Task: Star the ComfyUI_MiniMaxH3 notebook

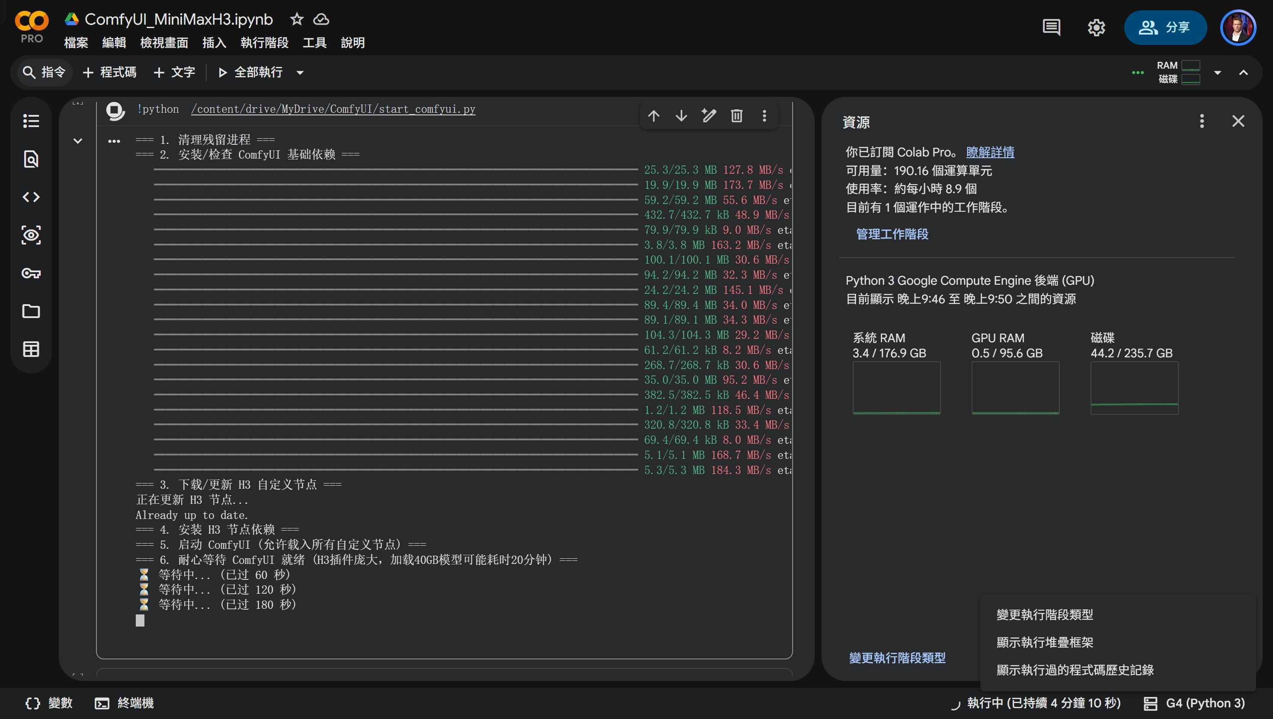Action: 297,19
